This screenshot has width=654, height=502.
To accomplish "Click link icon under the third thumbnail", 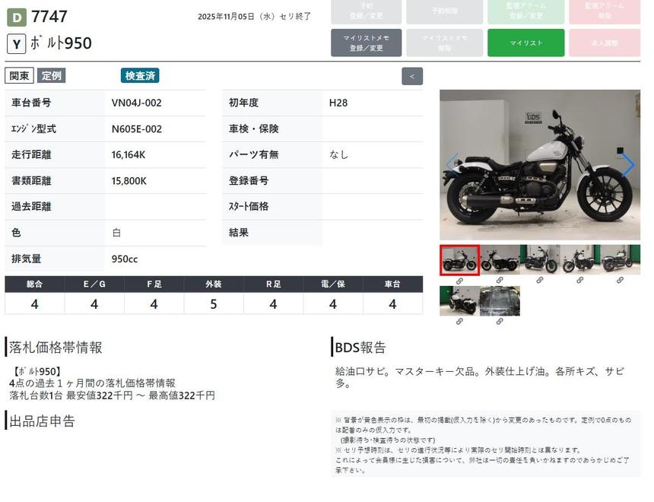I will [x=540, y=281].
